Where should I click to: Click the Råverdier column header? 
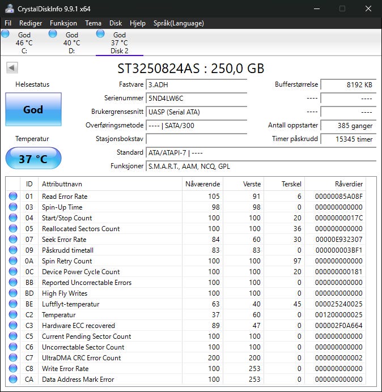click(x=335, y=184)
